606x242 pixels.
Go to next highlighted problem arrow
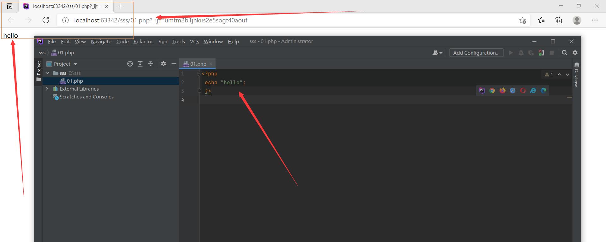567,74
